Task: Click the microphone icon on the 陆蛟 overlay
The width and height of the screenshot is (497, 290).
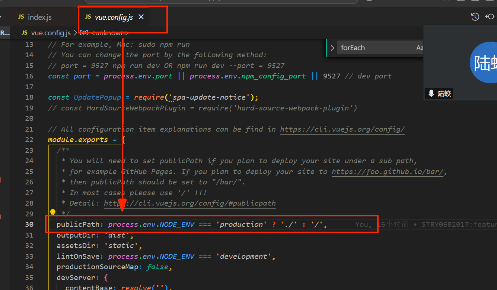Action: pyautogui.click(x=431, y=93)
